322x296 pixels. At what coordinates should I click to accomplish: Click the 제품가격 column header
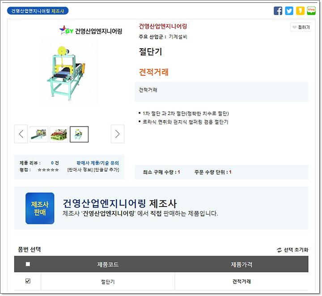point(241,264)
